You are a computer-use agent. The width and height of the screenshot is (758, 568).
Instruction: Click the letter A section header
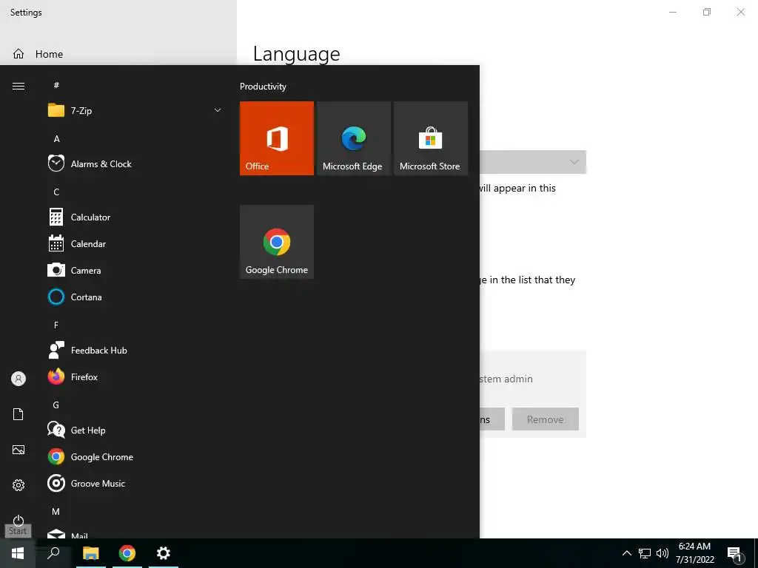[x=56, y=138]
